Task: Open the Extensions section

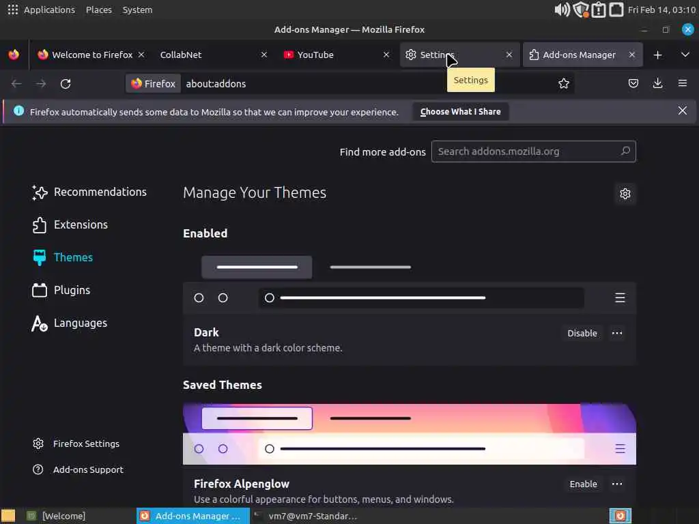Action: 70,224
